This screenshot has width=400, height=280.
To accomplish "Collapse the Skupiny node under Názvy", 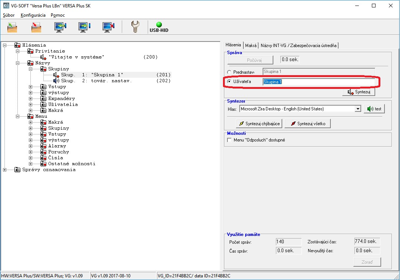I will pyautogui.click(x=31, y=69).
